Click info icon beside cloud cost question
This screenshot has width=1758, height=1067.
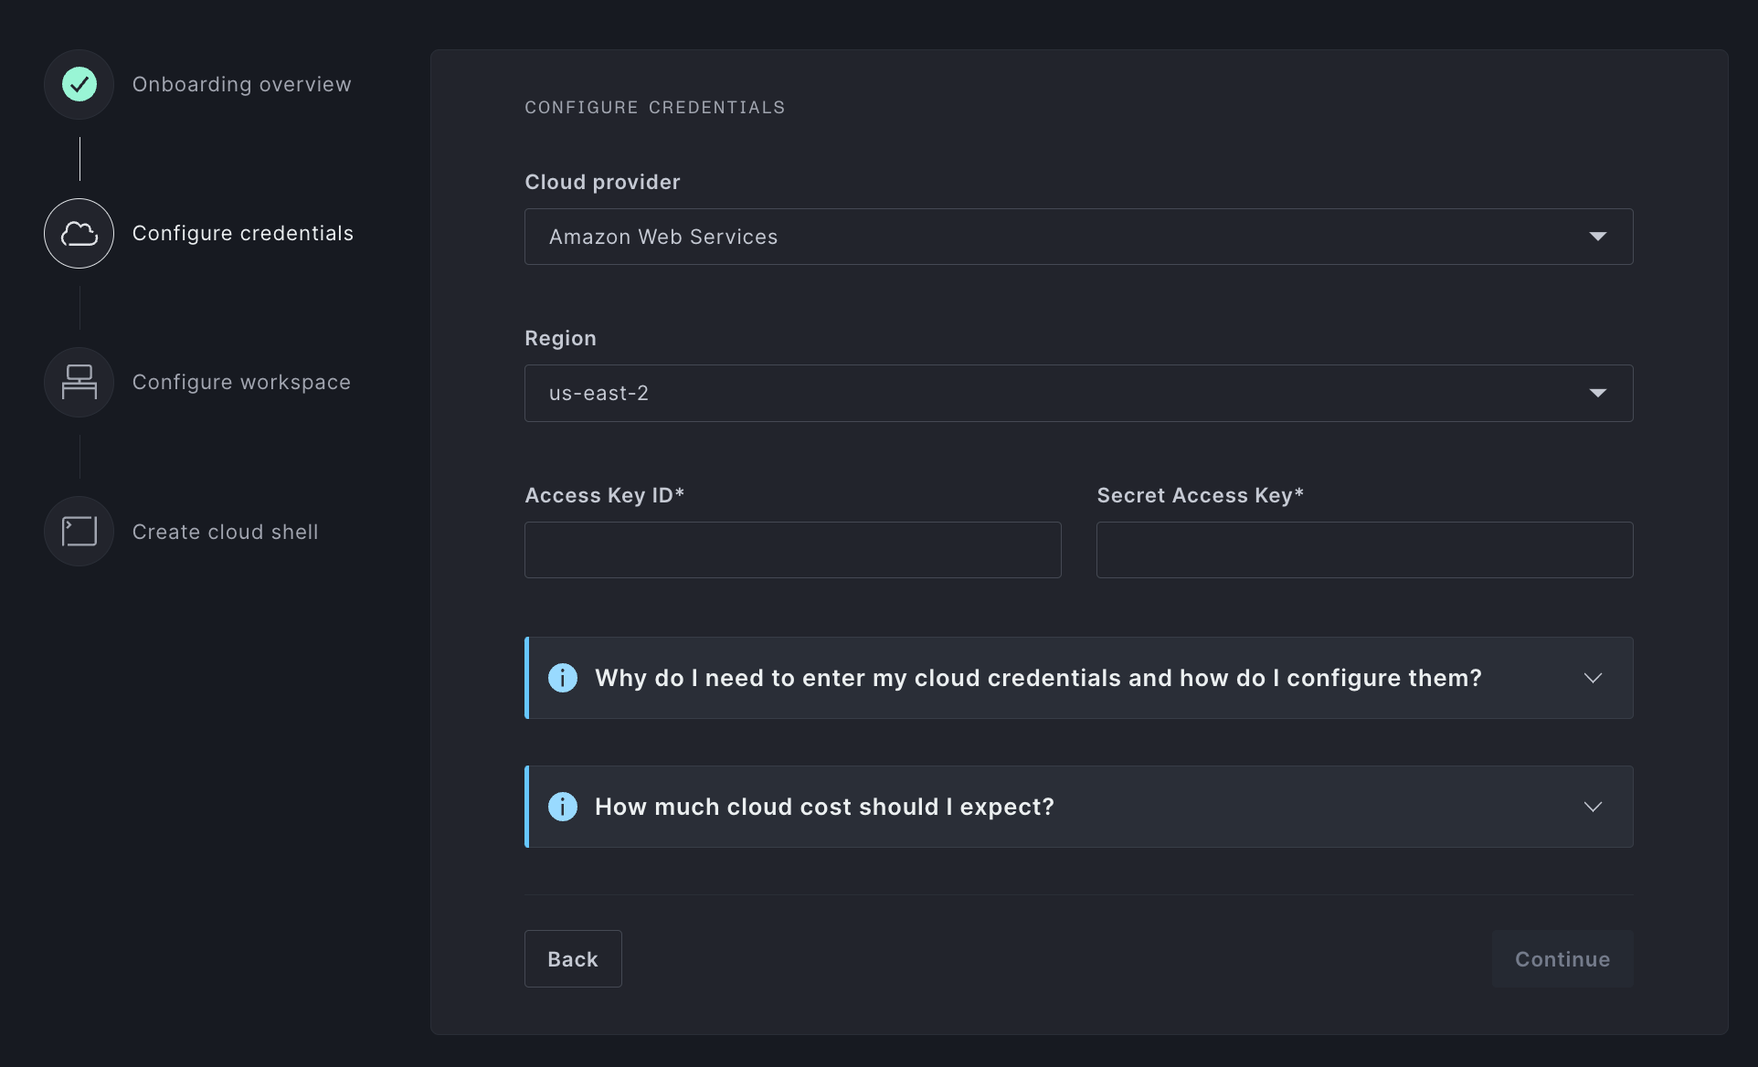coord(563,807)
